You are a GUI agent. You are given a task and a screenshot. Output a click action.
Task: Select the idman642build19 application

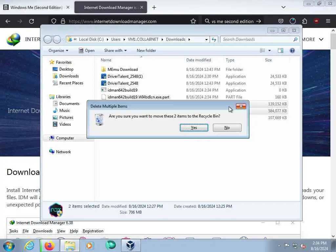(x=122, y=90)
